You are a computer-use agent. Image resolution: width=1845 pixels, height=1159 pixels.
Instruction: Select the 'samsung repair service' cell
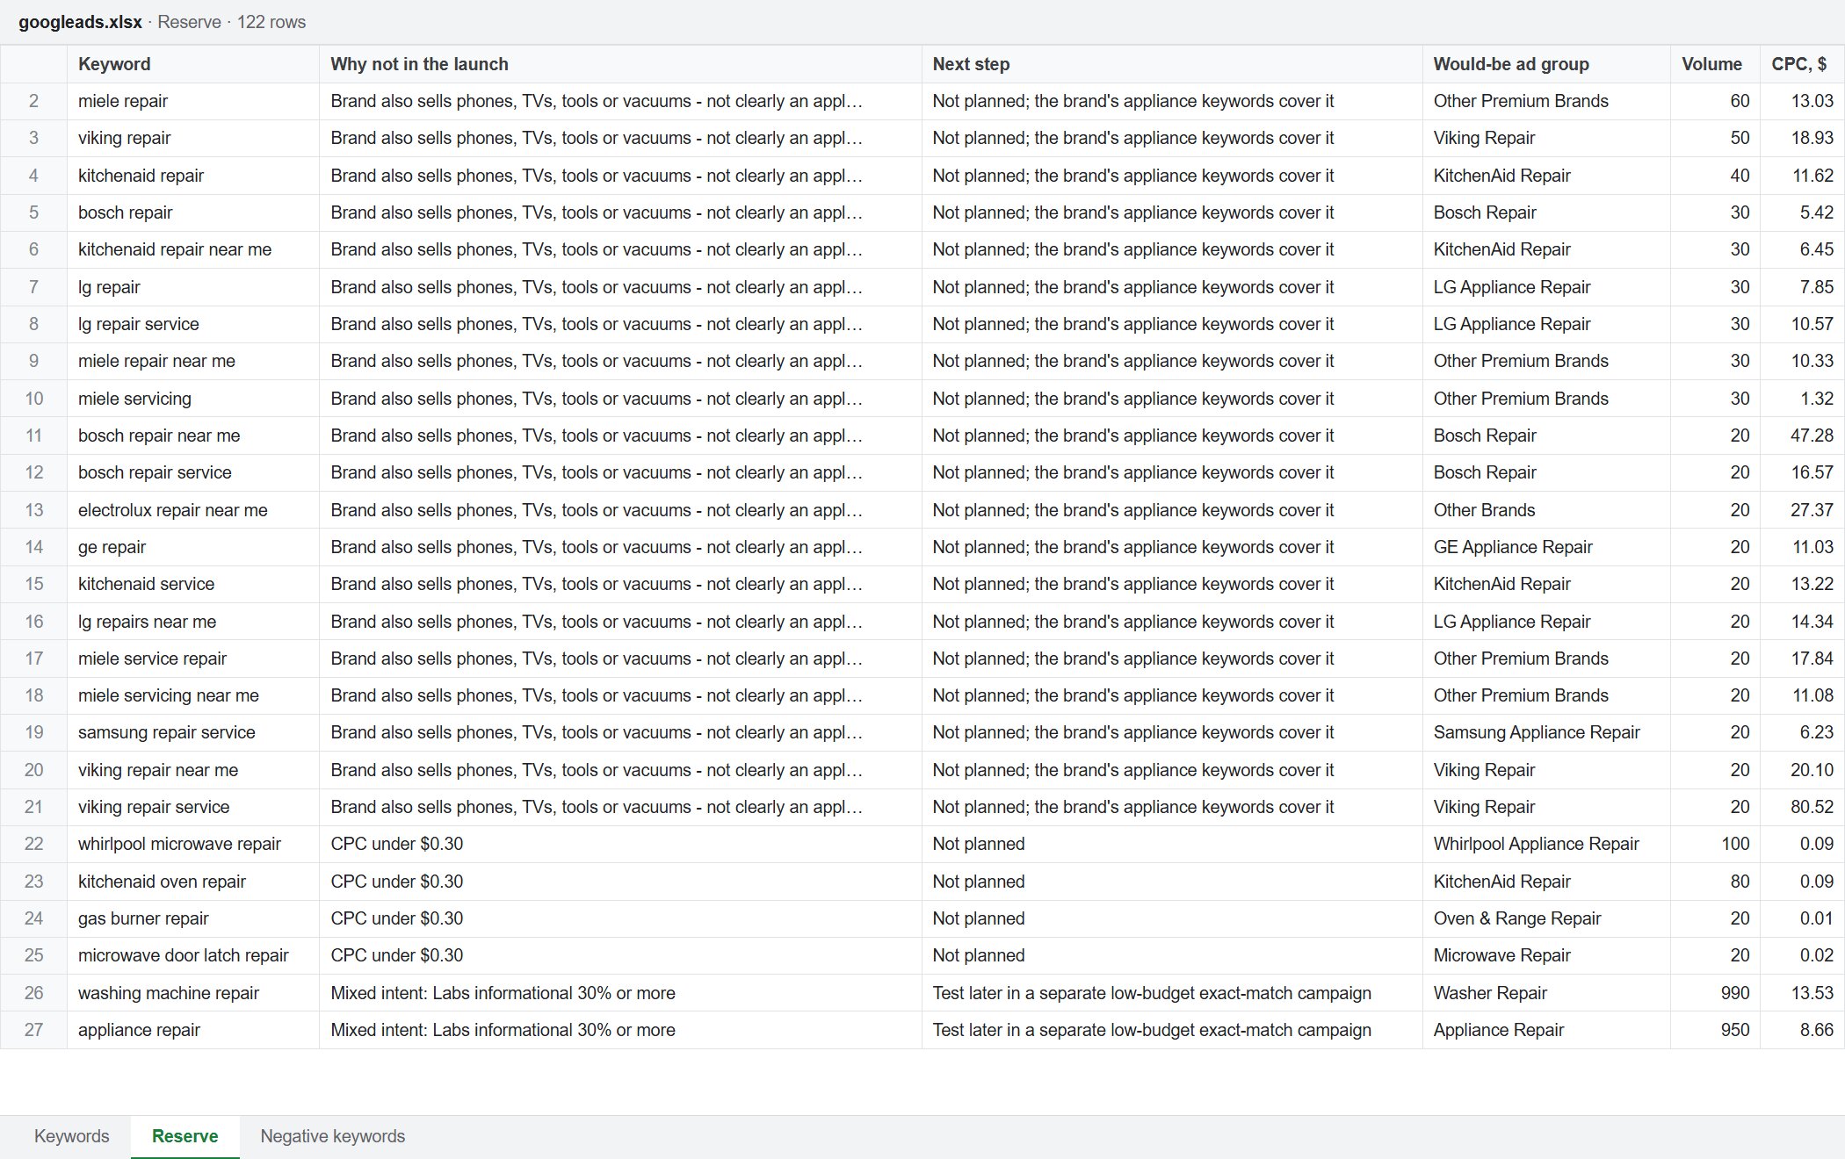point(193,732)
